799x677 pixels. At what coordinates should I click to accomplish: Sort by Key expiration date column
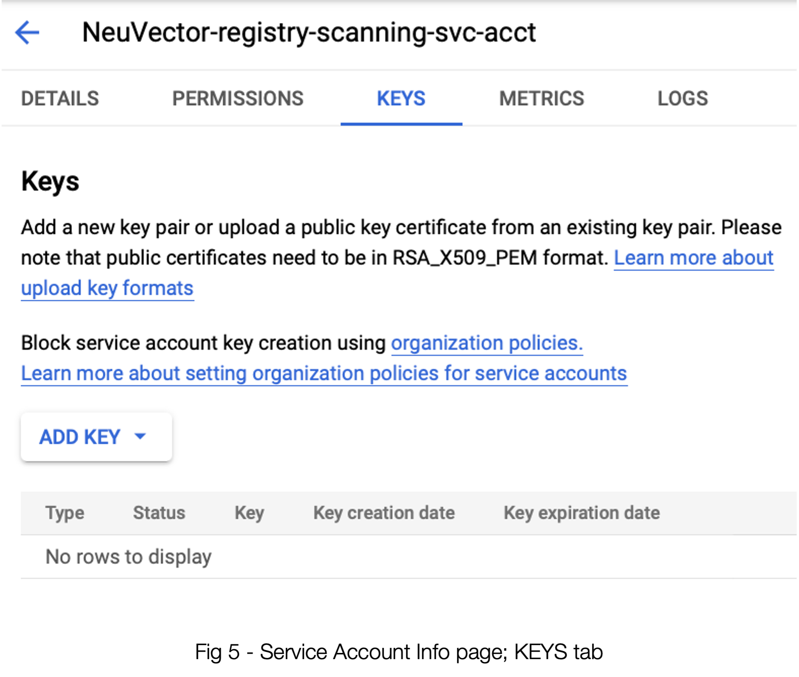point(581,513)
